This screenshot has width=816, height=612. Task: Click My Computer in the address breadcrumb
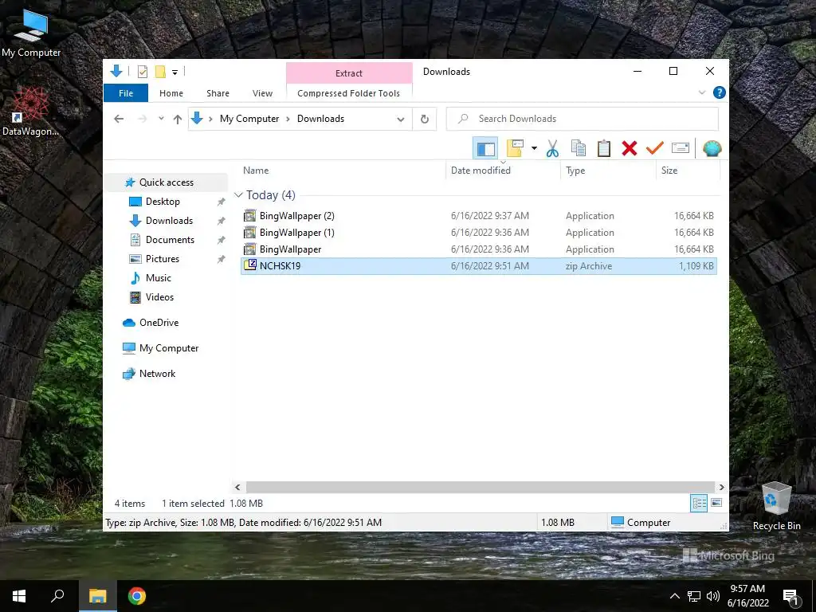pyautogui.click(x=249, y=119)
